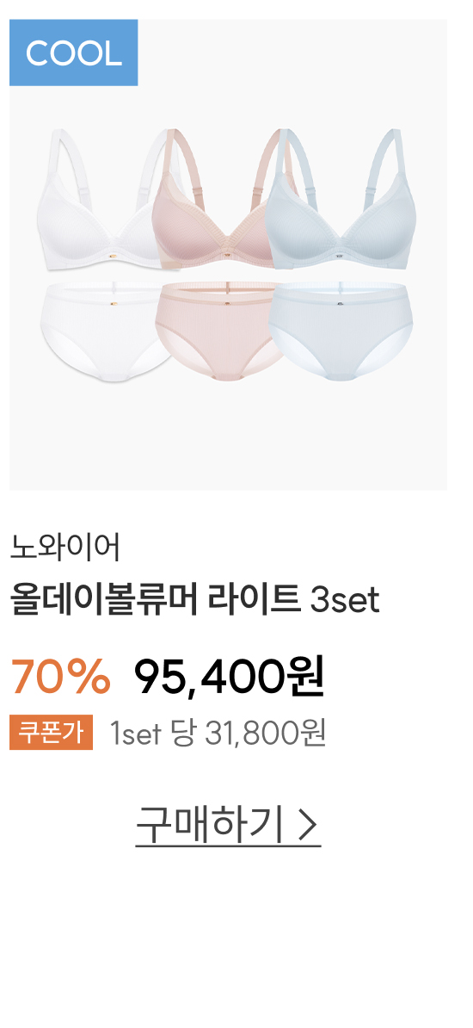473x1028 pixels.
Task: Open product title 올데이볼류머 라이트 3set
Action: pyautogui.click(x=194, y=600)
